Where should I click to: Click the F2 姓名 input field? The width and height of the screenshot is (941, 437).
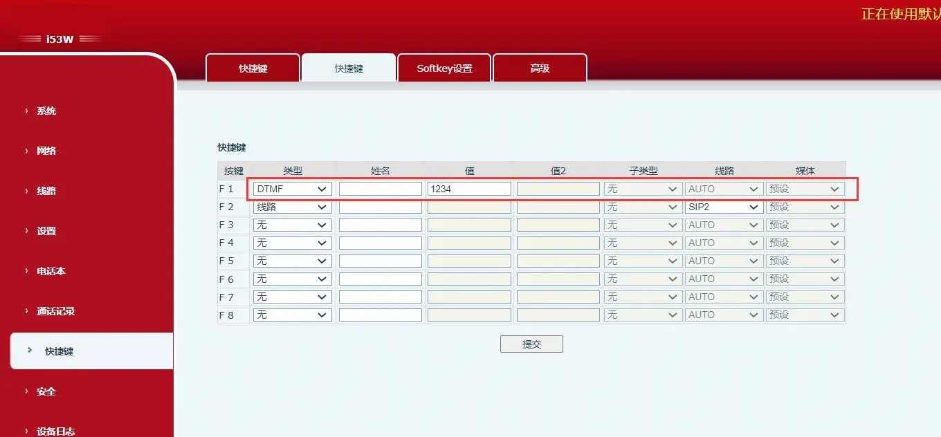380,207
